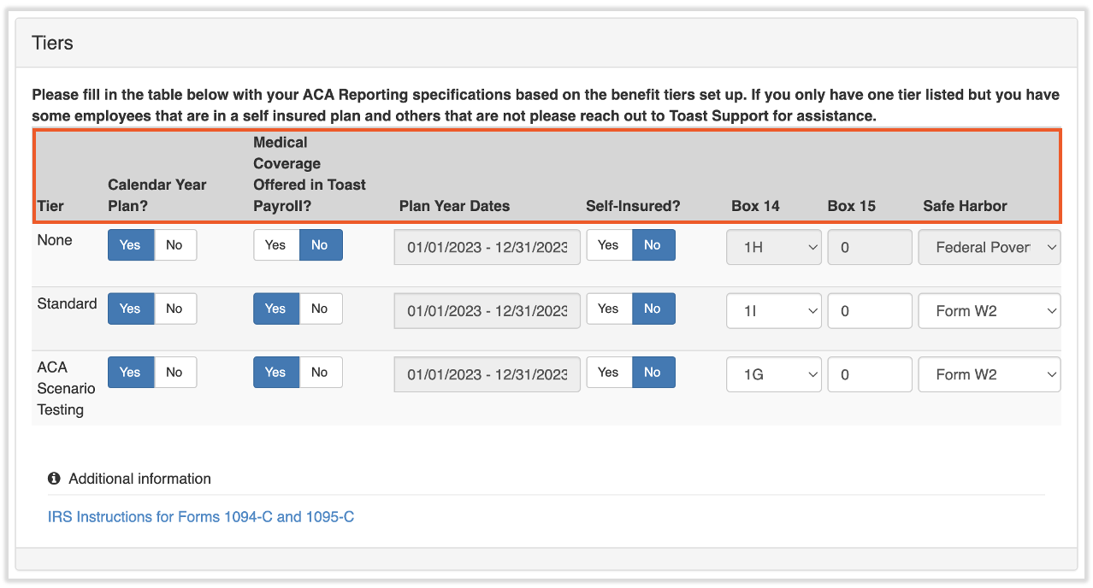Image resolution: width=1093 pixels, height=588 pixels.
Task: Open IRS Instructions for Forms 1094-C link
Action: click(x=201, y=516)
